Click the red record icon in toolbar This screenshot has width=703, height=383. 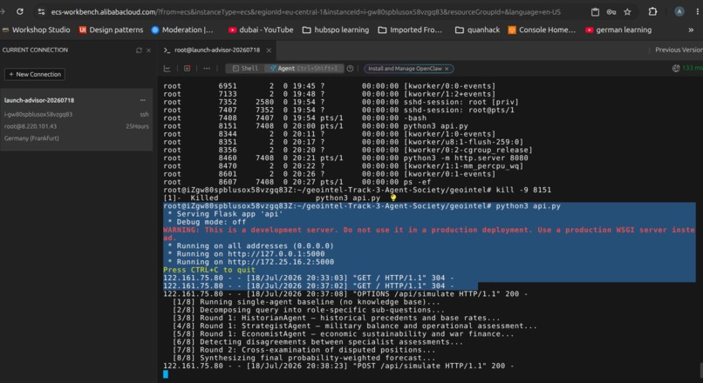click(187, 69)
